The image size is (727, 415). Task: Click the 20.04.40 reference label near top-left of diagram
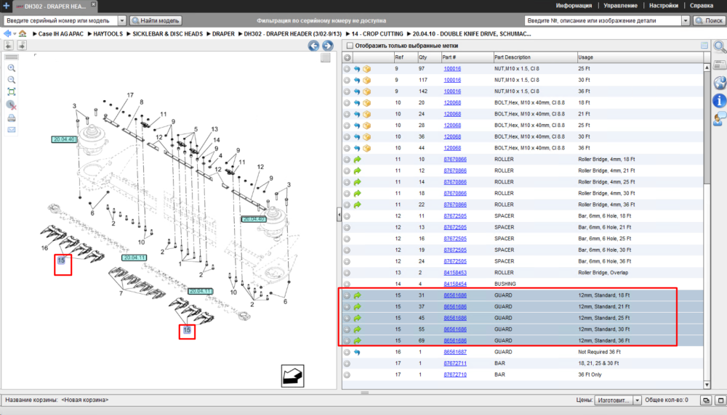point(63,139)
